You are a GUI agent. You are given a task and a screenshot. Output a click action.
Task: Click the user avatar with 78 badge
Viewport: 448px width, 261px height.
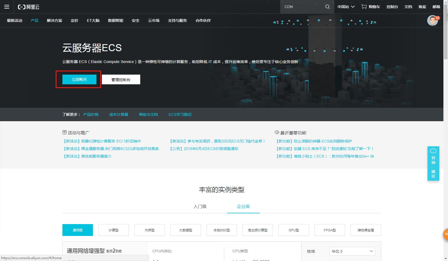coord(432,20)
